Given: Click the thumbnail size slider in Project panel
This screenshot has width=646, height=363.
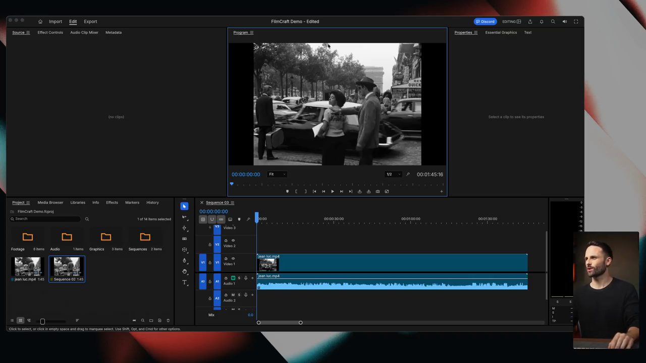Looking at the screenshot, I should click(x=50, y=321).
